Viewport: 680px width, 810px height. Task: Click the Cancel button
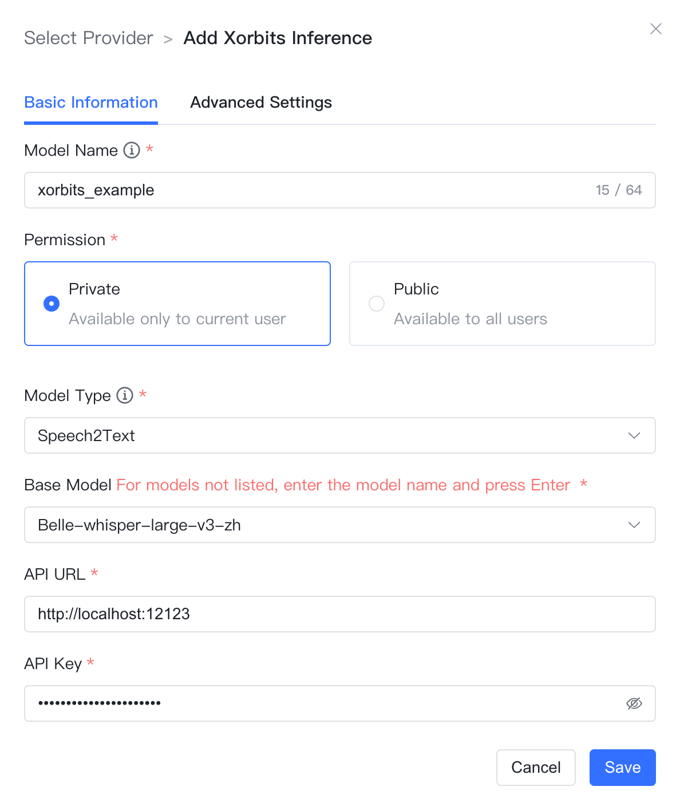(x=536, y=768)
